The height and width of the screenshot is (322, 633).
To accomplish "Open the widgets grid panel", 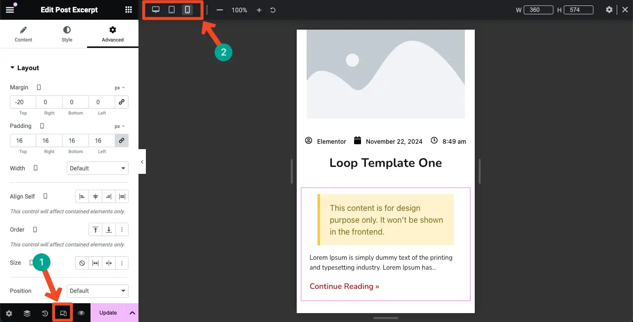I will tap(129, 10).
